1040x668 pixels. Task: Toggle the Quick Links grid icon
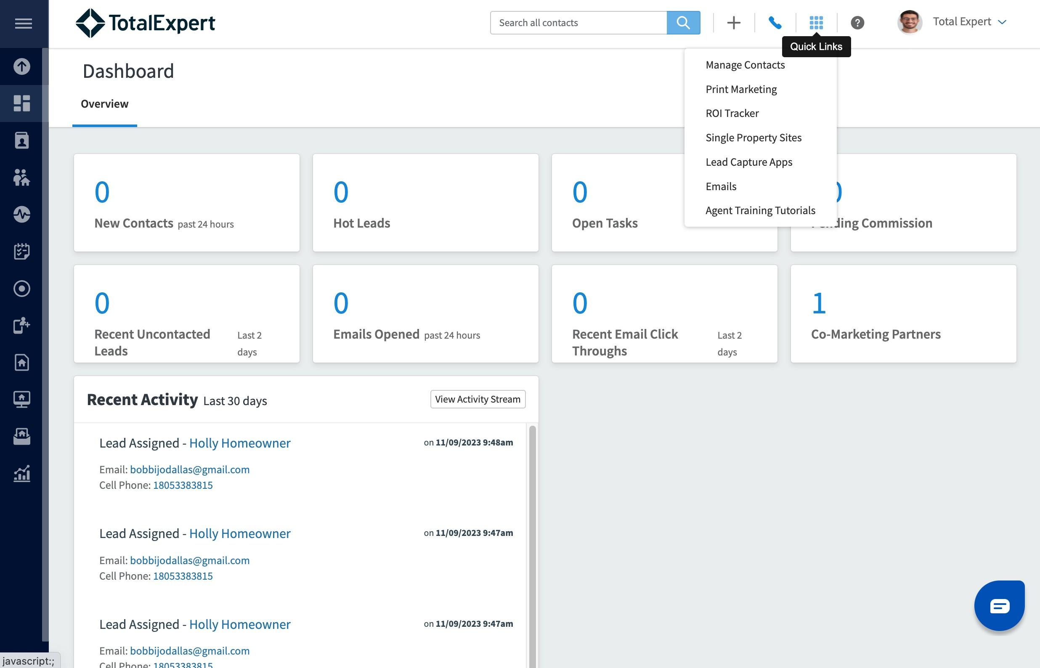pyautogui.click(x=816, y=23)
